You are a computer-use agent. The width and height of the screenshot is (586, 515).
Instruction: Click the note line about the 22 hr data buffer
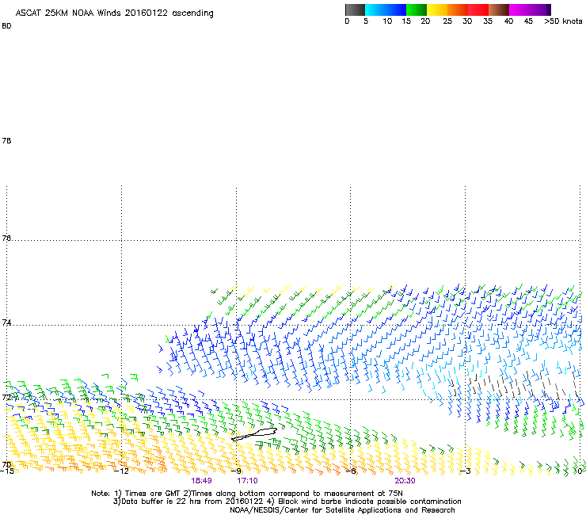[x=287, y=502]
